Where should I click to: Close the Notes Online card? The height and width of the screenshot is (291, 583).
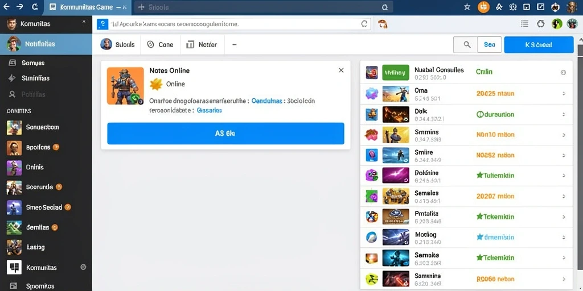tap(341, 70)
